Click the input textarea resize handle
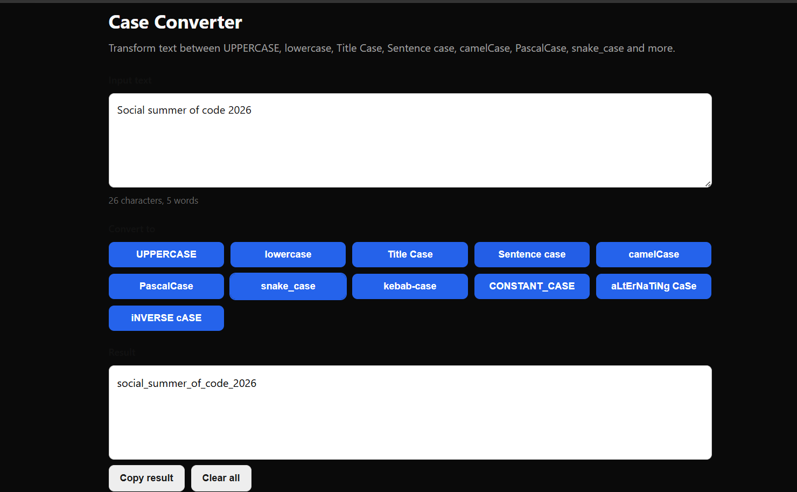This screenshot has height=492, width=797. pos(708,184)
